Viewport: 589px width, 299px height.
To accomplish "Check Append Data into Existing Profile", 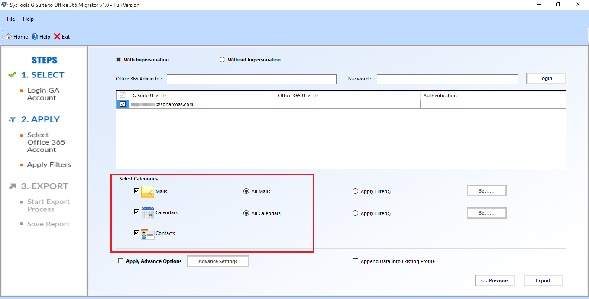I will tap(356, 261).
